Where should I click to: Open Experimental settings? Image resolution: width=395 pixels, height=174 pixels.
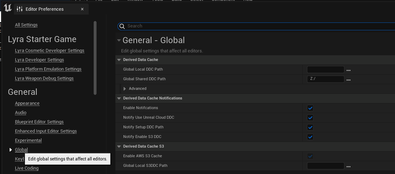[x=28, y=140]
